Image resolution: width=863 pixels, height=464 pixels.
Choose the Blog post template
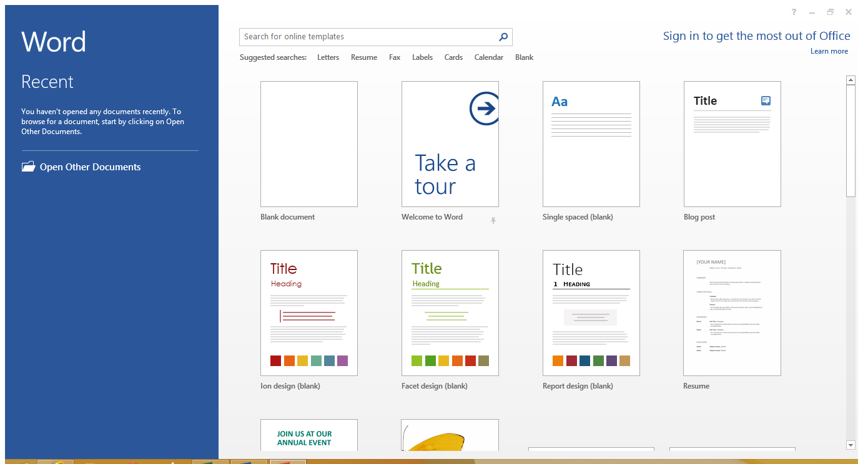[x=732, y=144]
